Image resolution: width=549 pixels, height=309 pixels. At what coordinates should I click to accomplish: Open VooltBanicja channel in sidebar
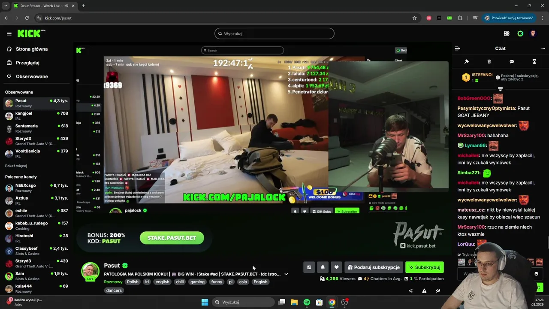click(36, 154)
